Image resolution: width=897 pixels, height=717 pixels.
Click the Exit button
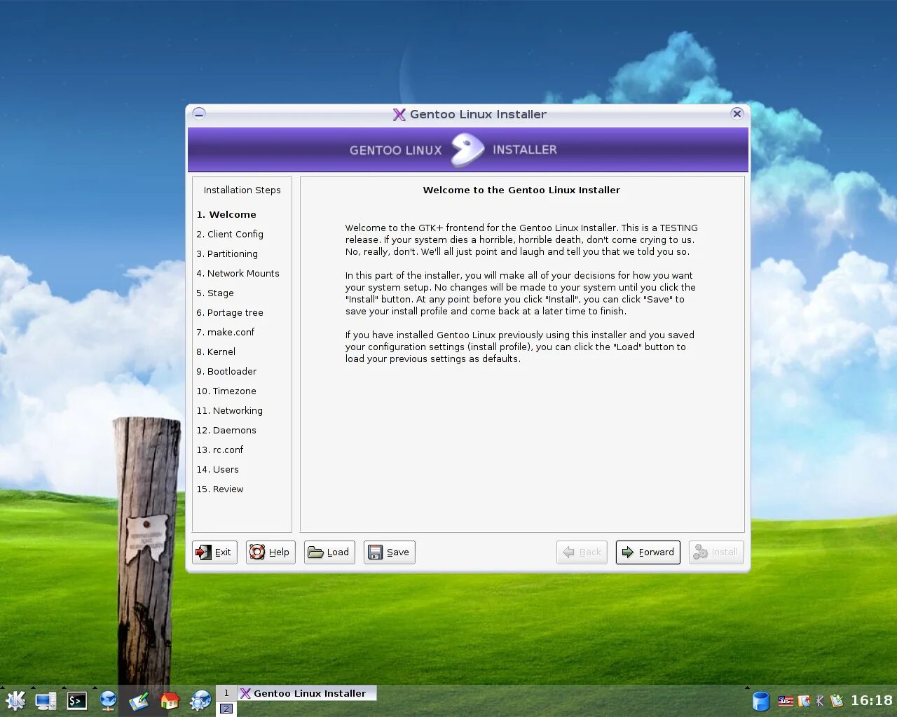[x=214, y=552]
